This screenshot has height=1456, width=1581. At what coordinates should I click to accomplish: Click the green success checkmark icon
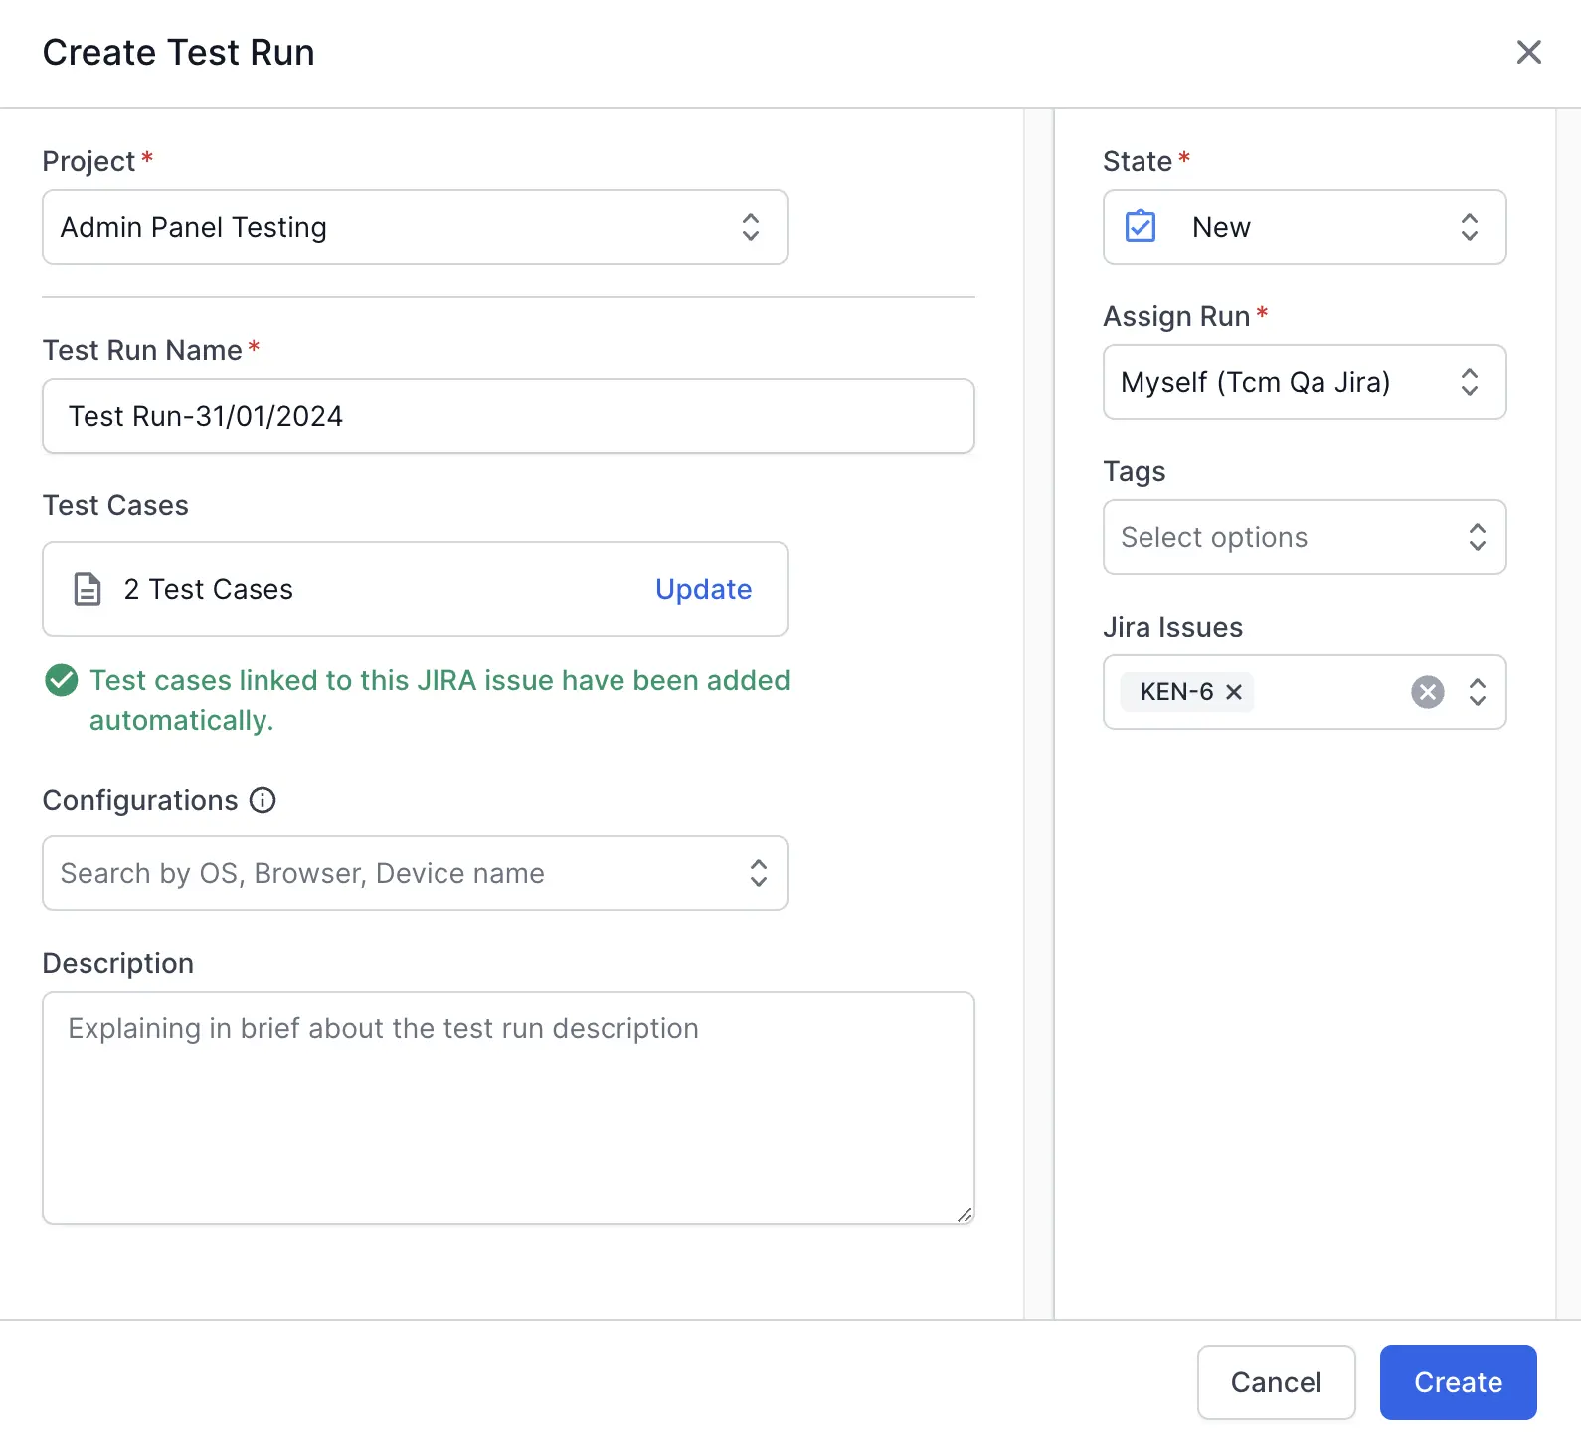(62, 681)
